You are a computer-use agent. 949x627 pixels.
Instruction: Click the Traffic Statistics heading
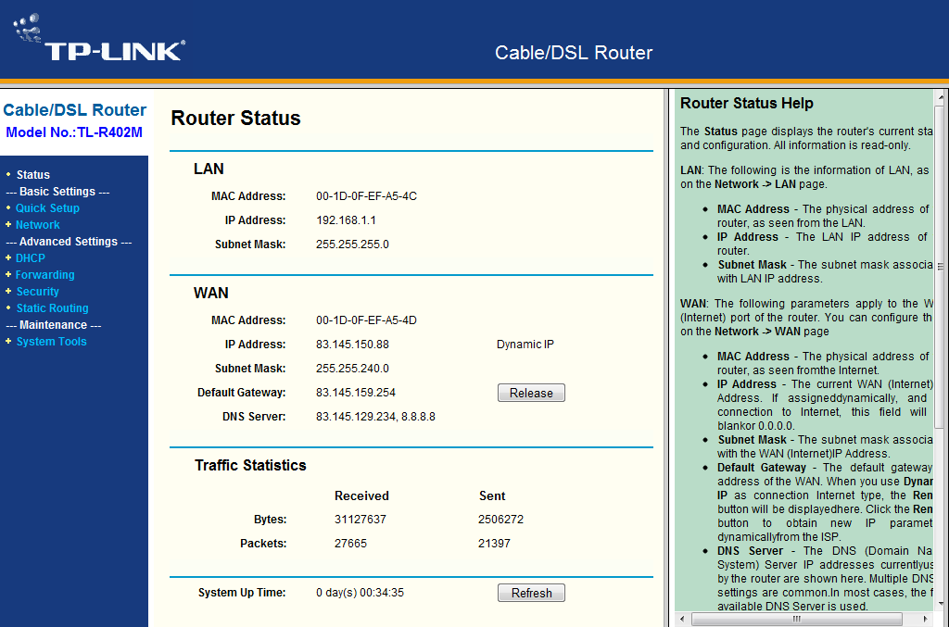(250, 466)
